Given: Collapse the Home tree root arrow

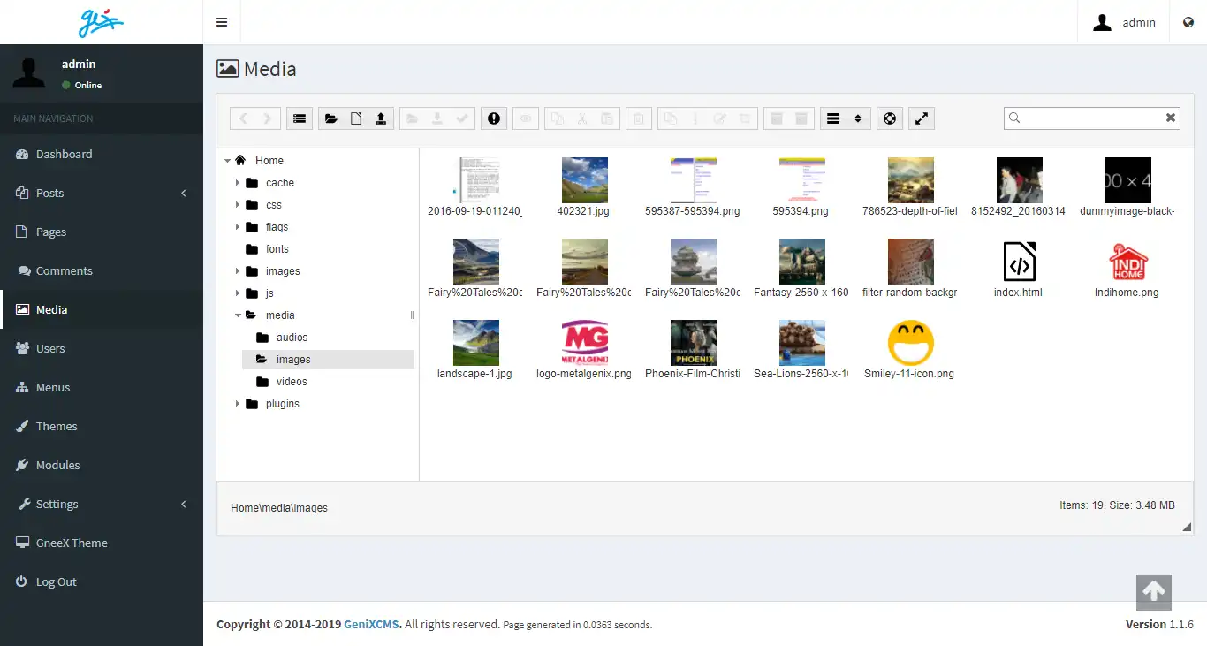Looking at the screenshot, I should (227, 161).
